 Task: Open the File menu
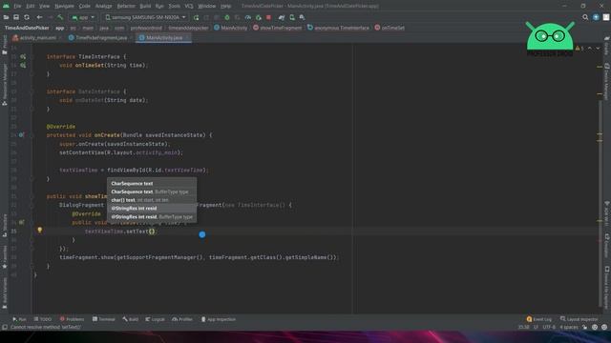(x=17, y=7)
